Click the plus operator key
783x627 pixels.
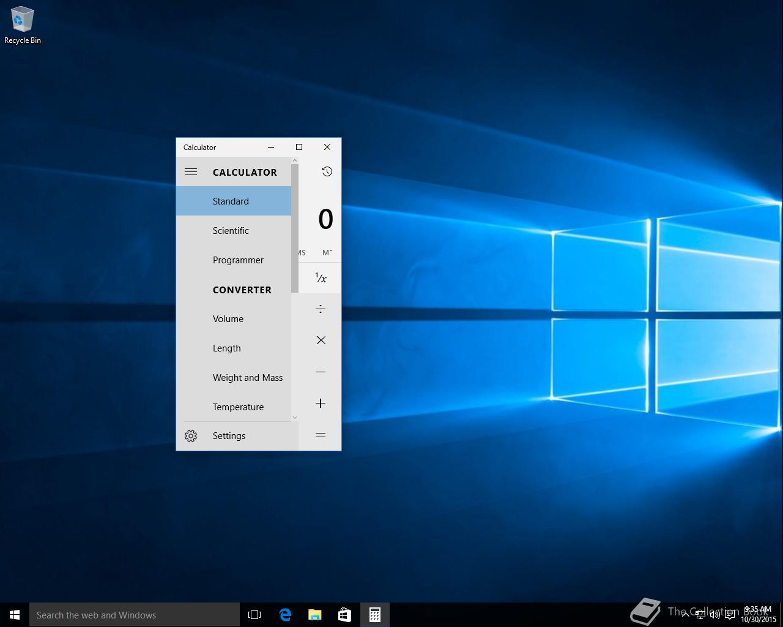[x=321, y=404]
